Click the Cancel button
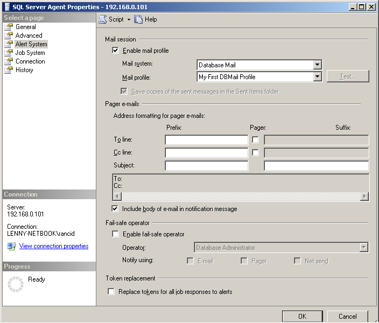This screenshot has height=323, width=379. (x=348, y=316)
